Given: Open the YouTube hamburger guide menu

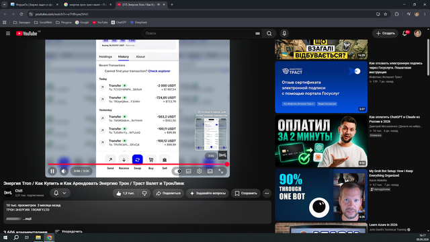Looking at the screenshot, I should coord(8,33).
